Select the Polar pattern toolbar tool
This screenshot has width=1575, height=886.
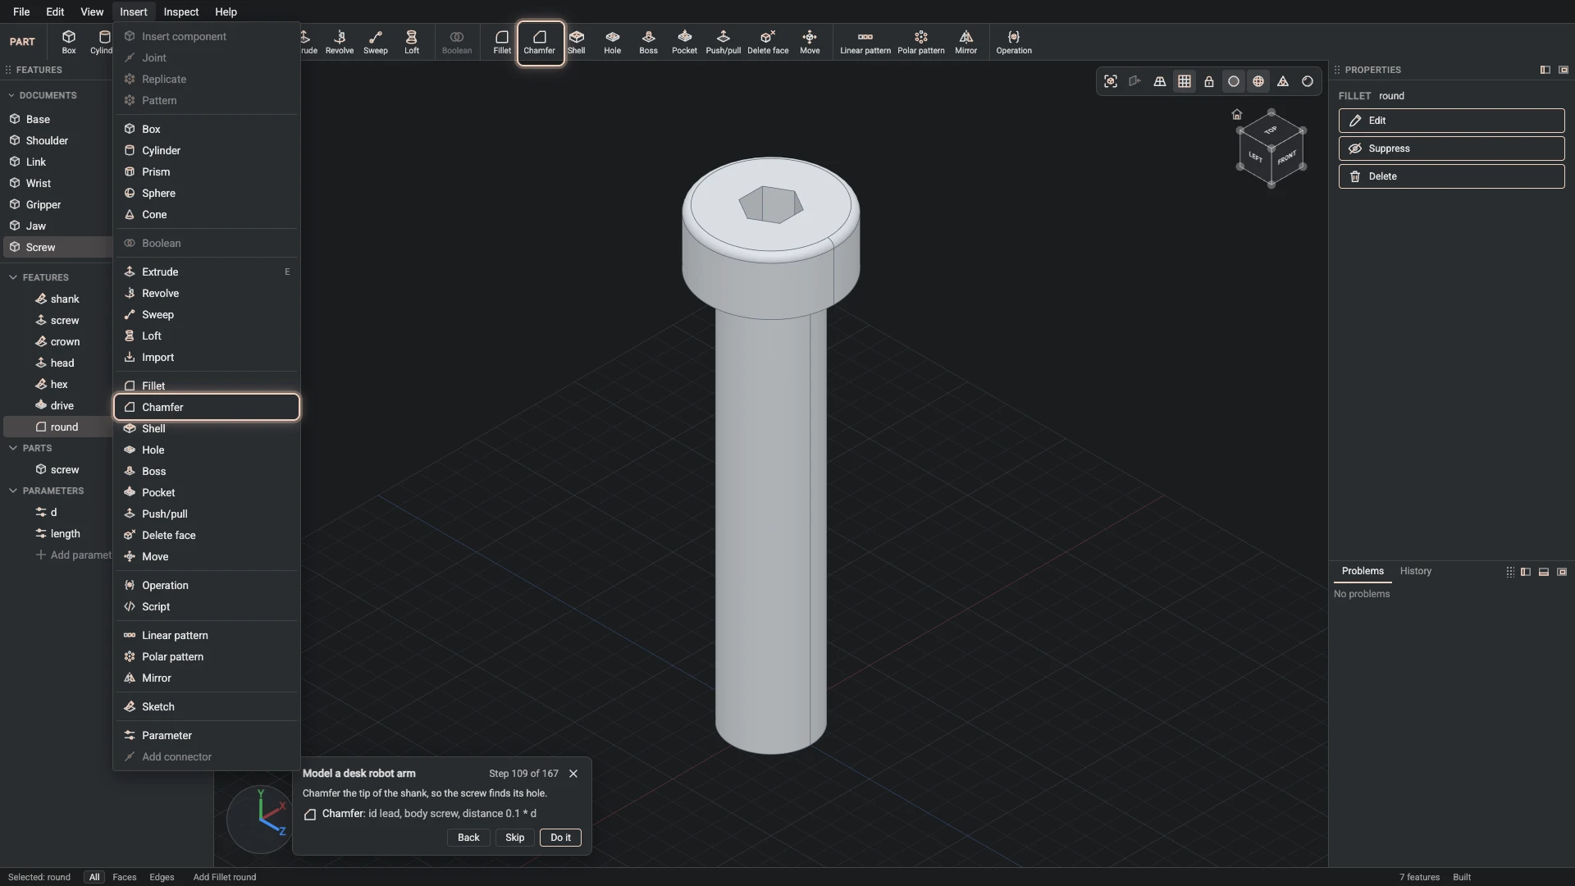pos(921,43)
